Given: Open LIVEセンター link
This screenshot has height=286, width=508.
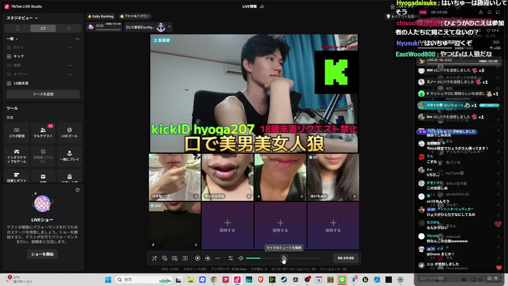Looking at the screenshot, I should pos(403,6).
